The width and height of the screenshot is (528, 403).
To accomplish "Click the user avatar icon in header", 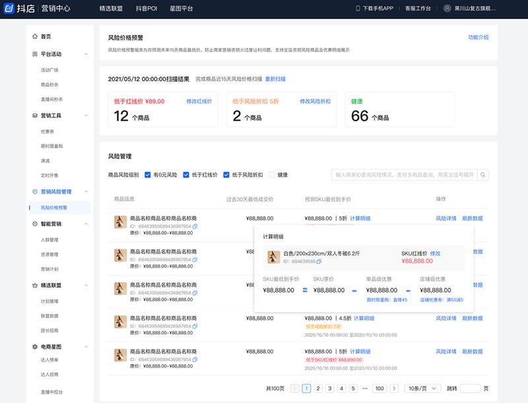I will [447, 9].
